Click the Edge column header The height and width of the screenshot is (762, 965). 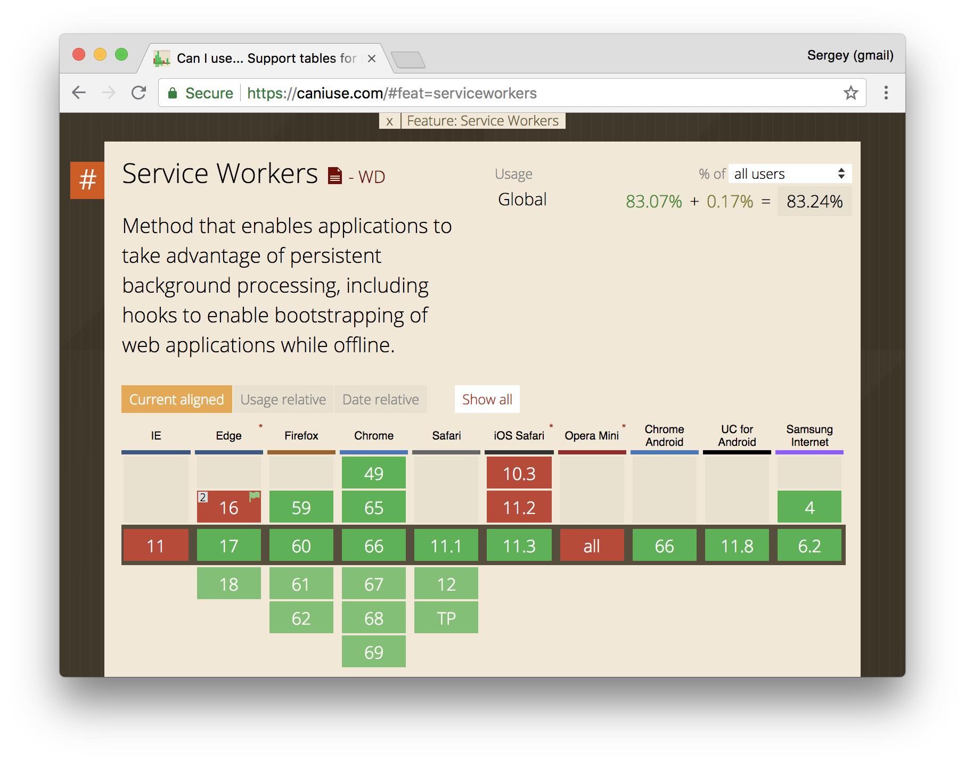pos(228,435)
